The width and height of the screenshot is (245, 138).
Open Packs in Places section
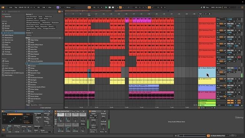click(x=7, y=61)
